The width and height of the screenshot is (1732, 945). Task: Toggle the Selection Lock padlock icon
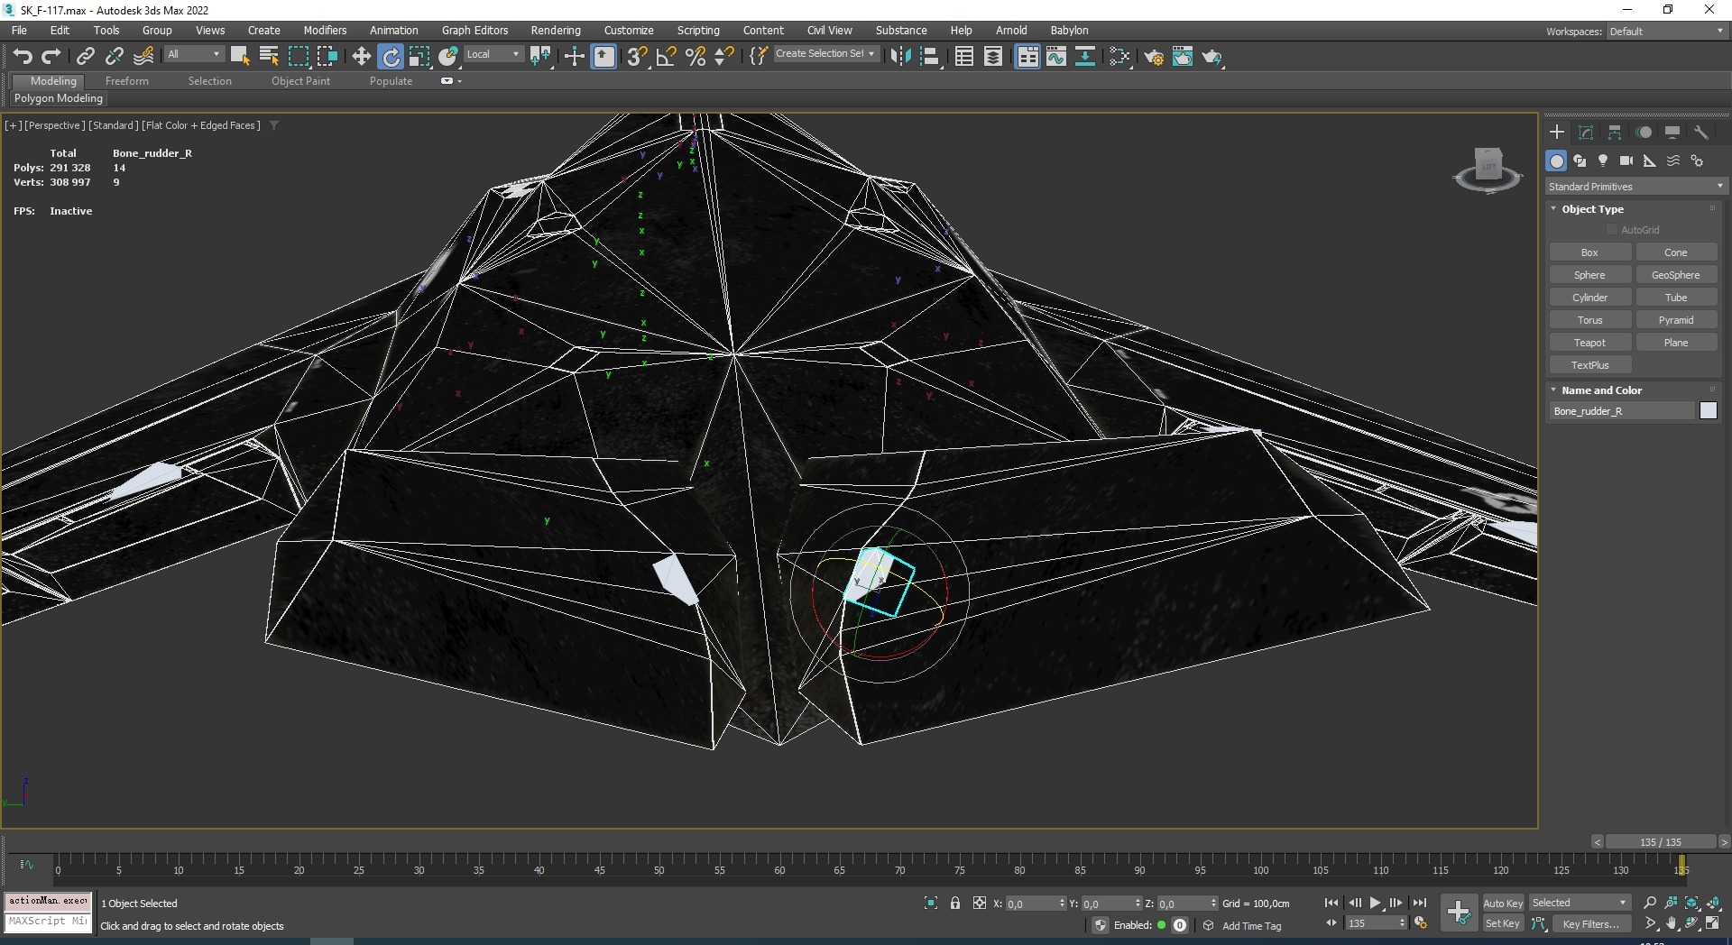955,903
